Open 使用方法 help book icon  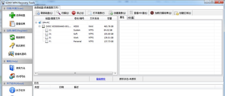tap(12, 68)
